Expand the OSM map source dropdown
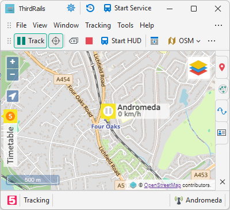This screenshot has width=230, height=210. pos(185,41)
